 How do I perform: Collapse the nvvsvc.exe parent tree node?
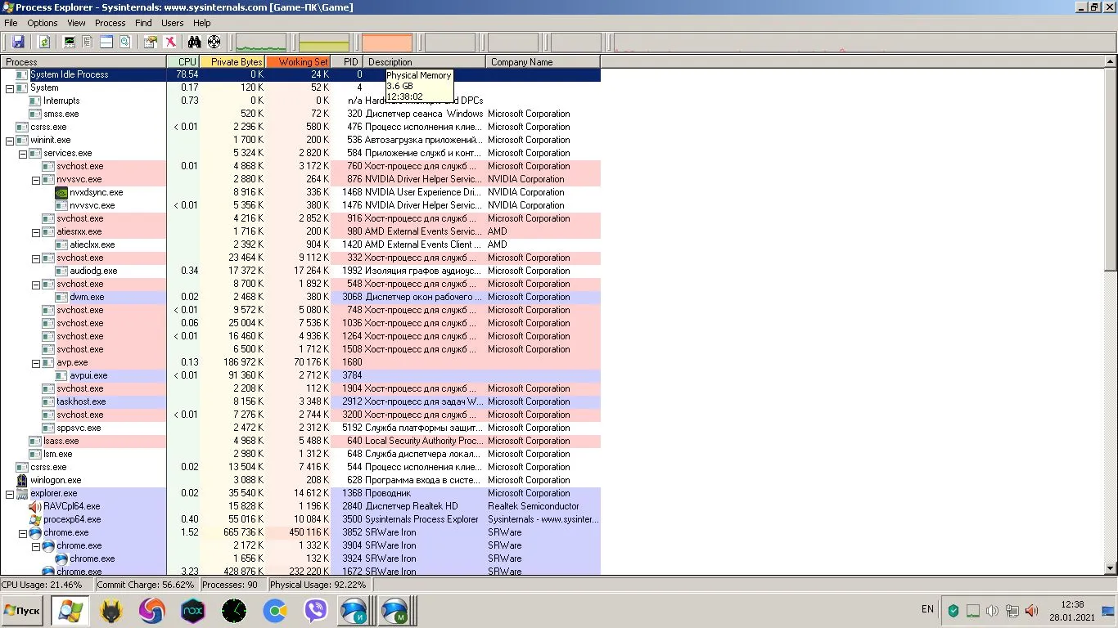[36, 180]
